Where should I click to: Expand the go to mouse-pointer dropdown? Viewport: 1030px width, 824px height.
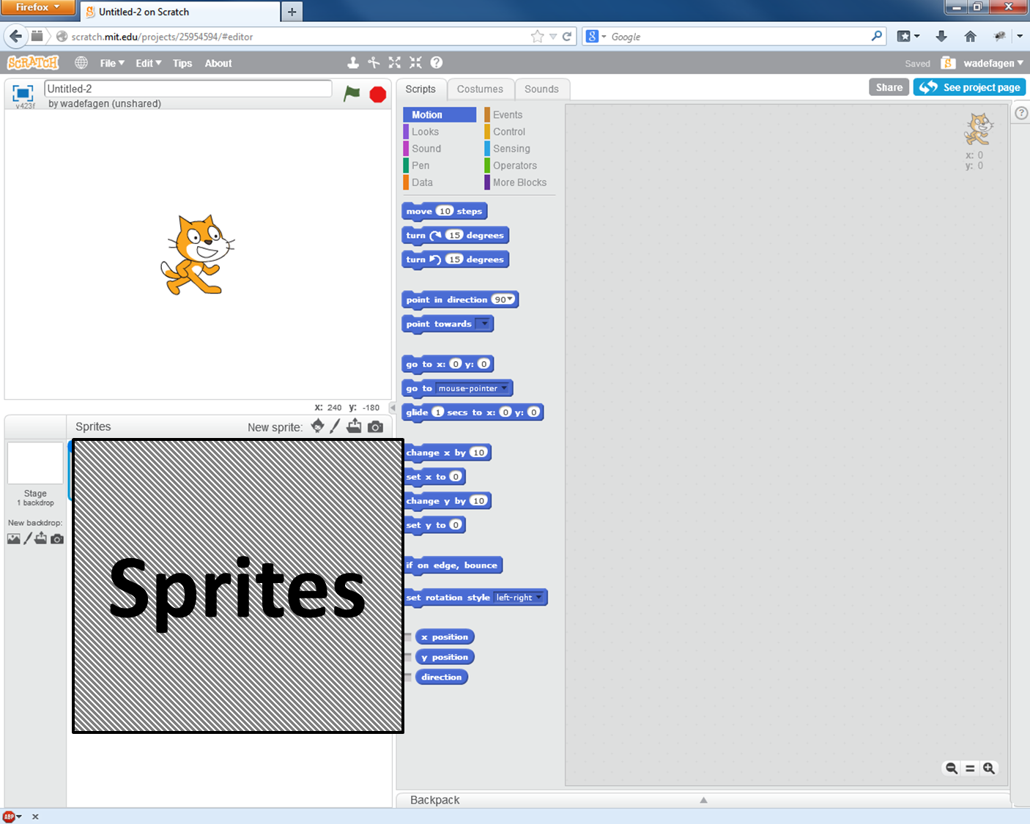click(x=473, y=388)
